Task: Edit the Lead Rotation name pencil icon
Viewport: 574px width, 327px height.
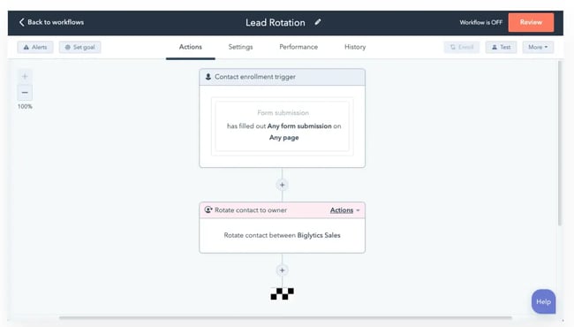Action: (318, 22)
